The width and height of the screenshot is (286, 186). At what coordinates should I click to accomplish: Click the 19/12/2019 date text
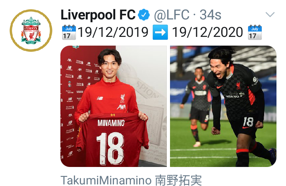click(x=113, y=32)
